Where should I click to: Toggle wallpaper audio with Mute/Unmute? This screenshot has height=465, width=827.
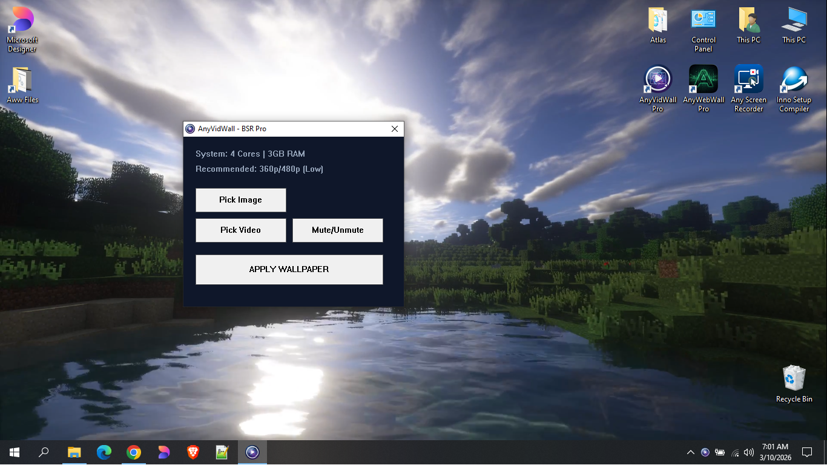[337, 230]
